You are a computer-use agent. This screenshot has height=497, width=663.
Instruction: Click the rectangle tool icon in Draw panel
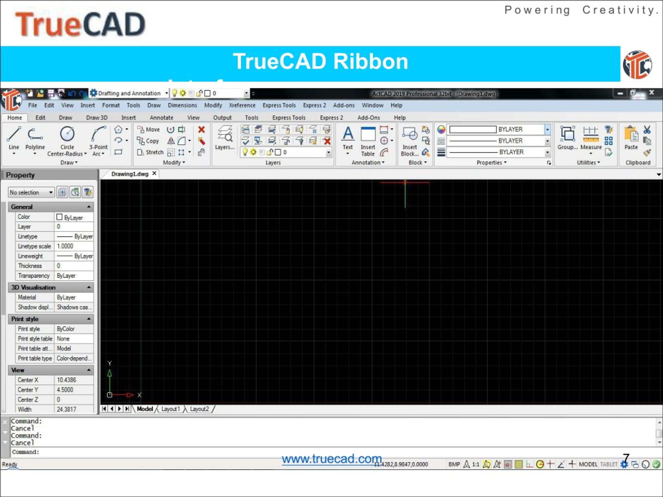tap(118, 152)
